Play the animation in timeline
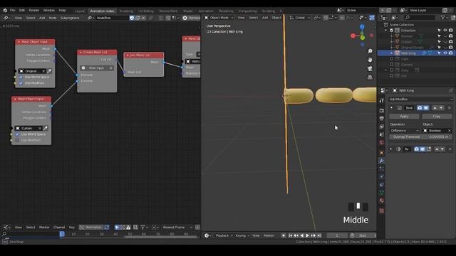Screen dimensions: 456x256 pos(307,235)
